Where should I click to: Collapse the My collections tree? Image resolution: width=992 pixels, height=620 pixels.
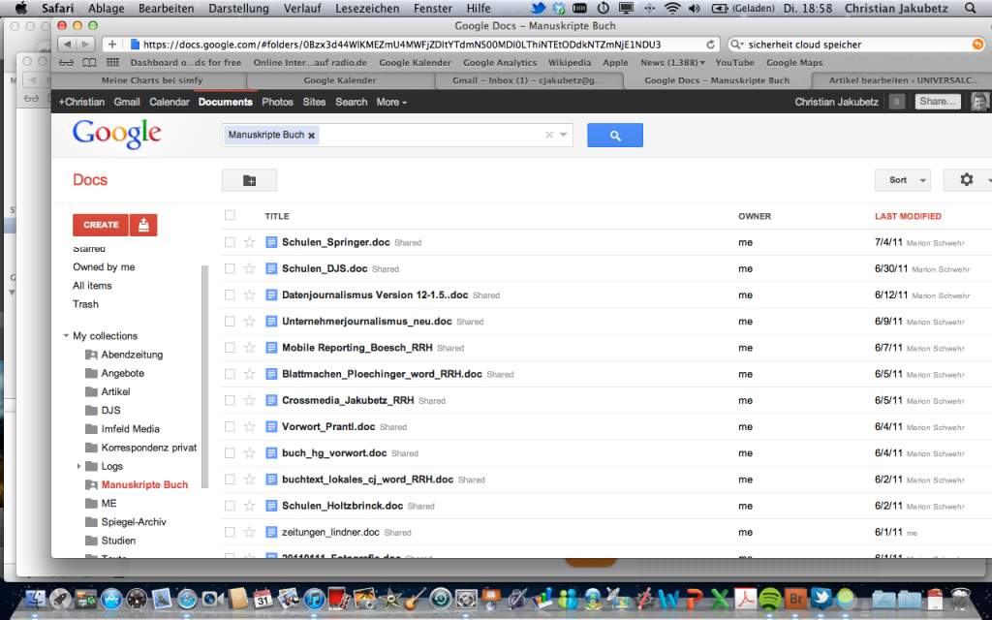pos(66,336)
